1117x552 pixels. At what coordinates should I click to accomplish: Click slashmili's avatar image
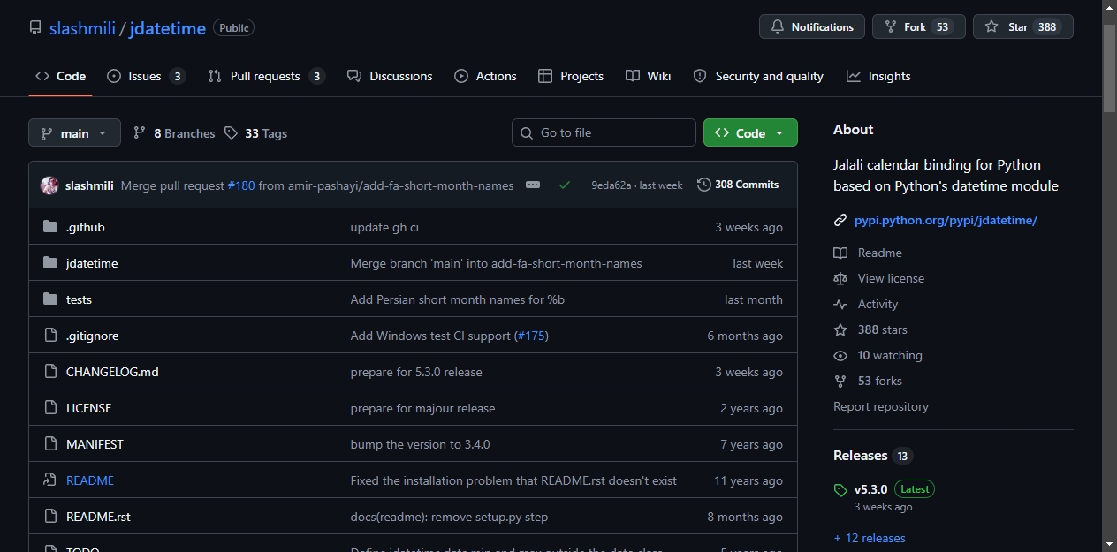[49, 185]
